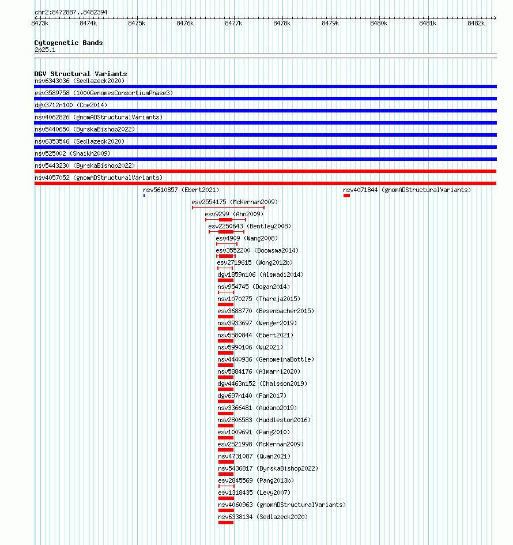Open nsv4060963 (gnomADStructuralVariants) label
The height and width of the screenshot is (545, 513).
[x=282, y=505]
